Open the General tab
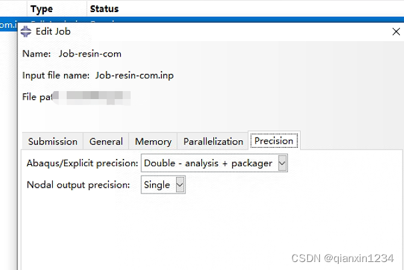 coord(106,141)
